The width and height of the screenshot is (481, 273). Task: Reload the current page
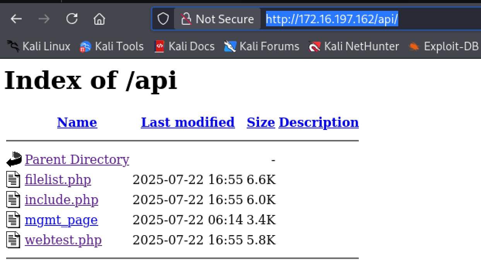click(x=72, y=19)
